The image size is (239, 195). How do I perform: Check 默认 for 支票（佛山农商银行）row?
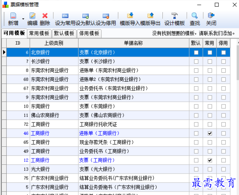pyautogui.click(x=196, y=115)
